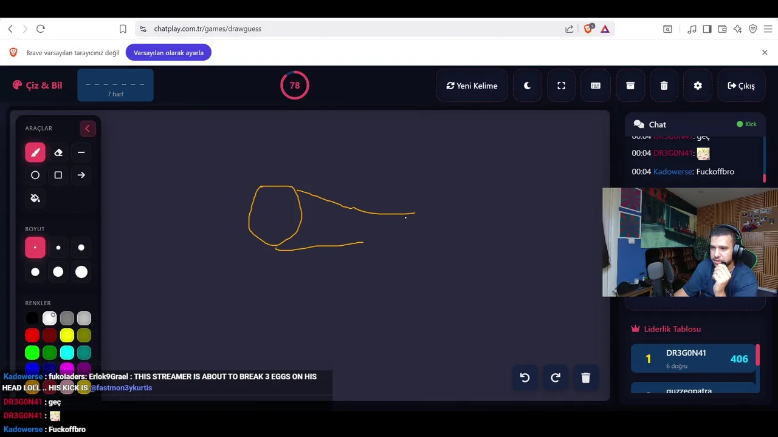Open game settings gear

[x=698, y=86]
